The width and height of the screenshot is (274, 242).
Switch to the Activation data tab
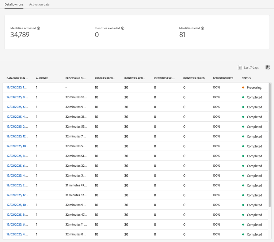pyautogui.click(x=39, y=4)
